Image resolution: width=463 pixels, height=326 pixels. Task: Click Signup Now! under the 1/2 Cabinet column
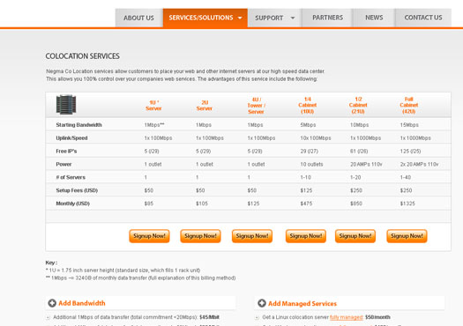[x=355, y=236]
